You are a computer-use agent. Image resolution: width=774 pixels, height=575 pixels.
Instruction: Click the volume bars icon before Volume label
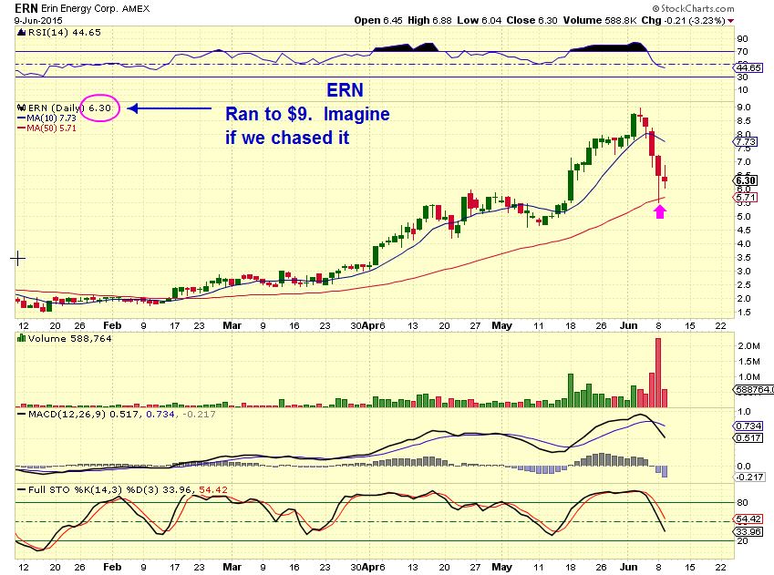[21, 338]
